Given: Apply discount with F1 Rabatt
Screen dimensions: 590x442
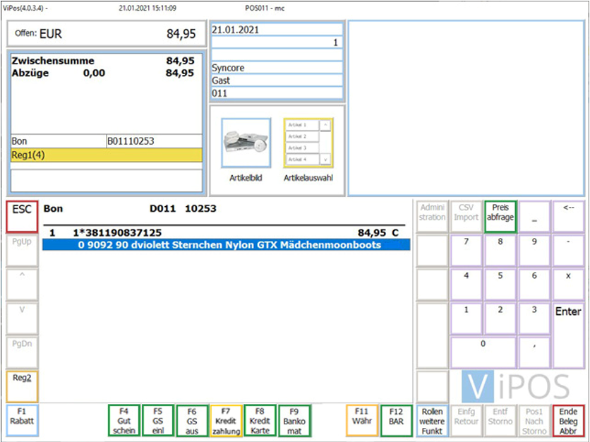Looking at the screenshot, I should click(x=21, y=420).
